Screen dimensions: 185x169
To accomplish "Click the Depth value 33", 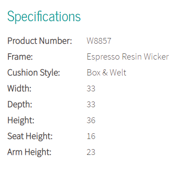I will pos(91,105).
